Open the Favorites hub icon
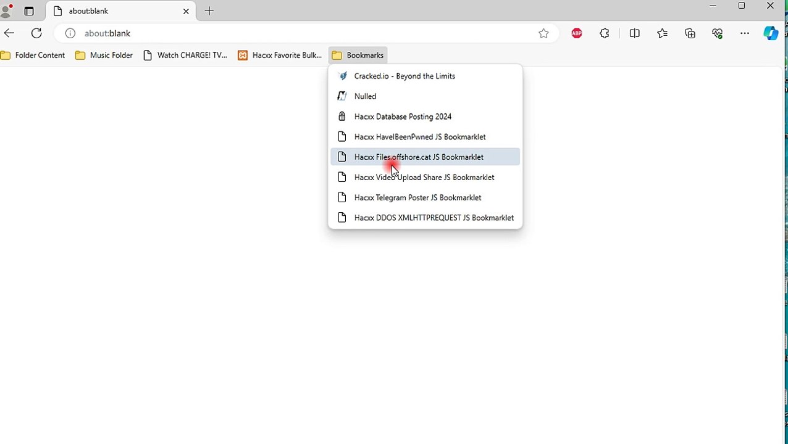 click(x=662, y=33)
